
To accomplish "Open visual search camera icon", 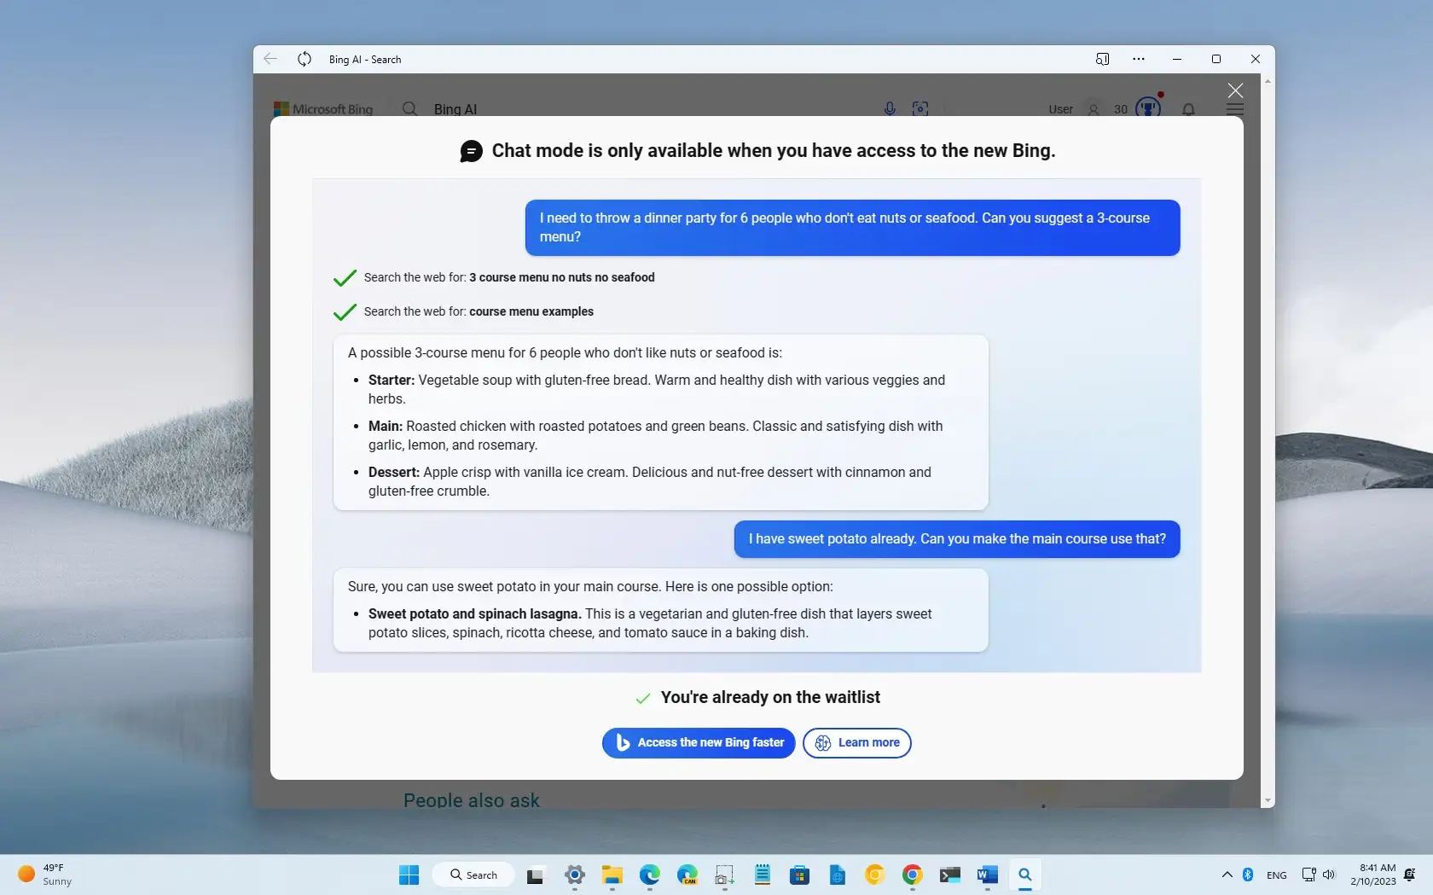I will tap(920, 109).
